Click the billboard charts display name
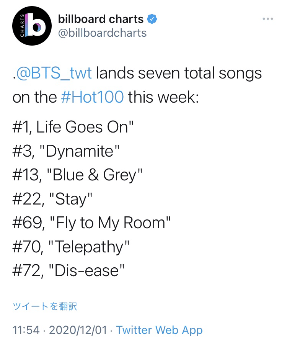 [x=101, y=19]
